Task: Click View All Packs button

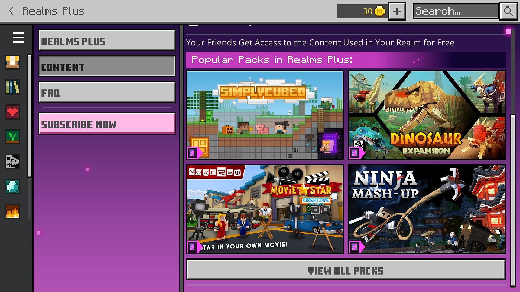Action: tap(346, 270)
